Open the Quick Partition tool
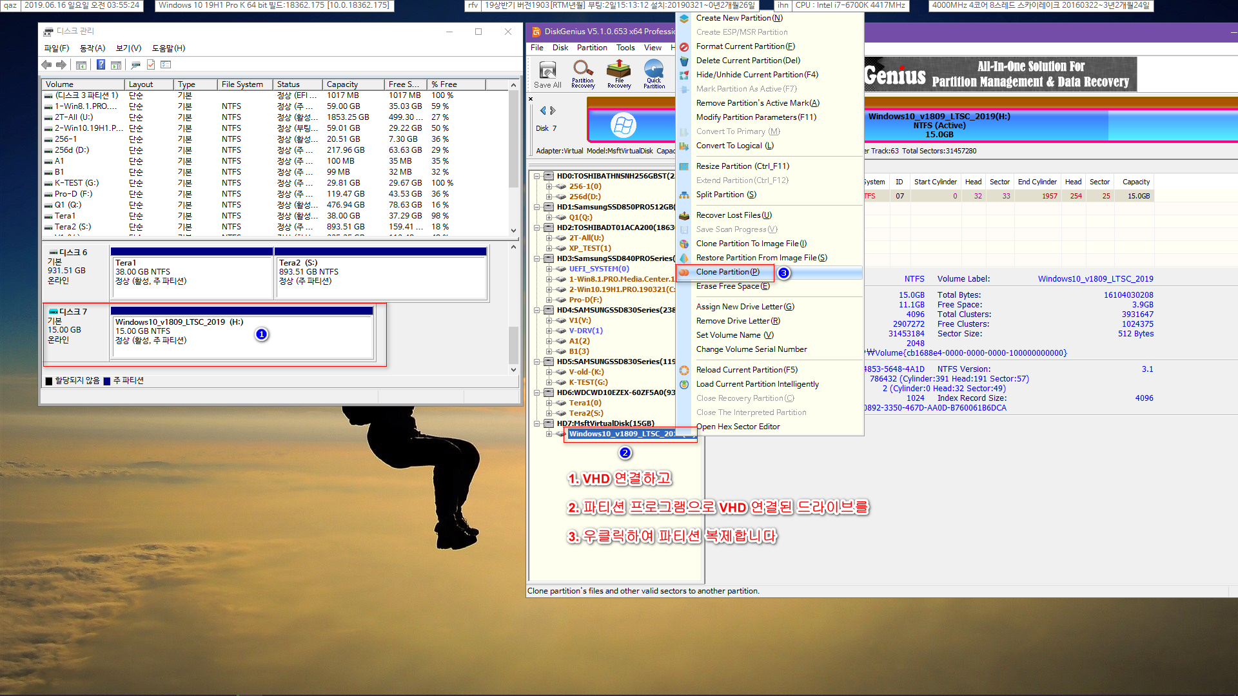The height and width of the screenshot is (696, 1238). (654, 74)
